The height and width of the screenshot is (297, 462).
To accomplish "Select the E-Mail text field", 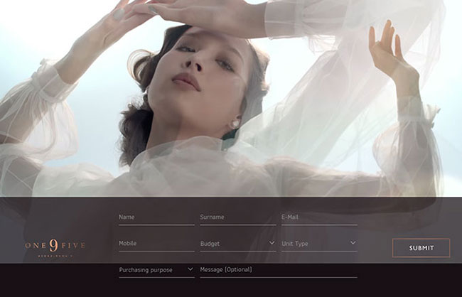I will click(318, 217).
